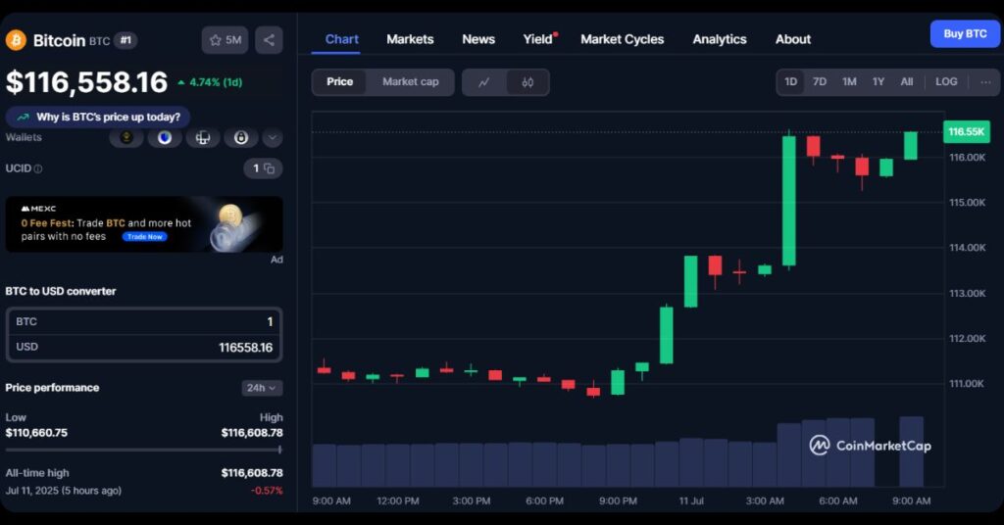The image size is (1004, 525).
Task: Click the 4.74% (1d) change indicator
Action: click(x=210, y=82)
